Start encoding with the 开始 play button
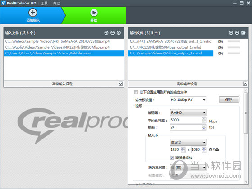The height and width of the screenshot is (189, 252). [94, 13]
